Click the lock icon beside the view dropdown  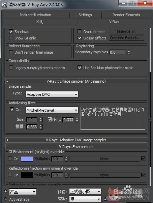point(105,199)
